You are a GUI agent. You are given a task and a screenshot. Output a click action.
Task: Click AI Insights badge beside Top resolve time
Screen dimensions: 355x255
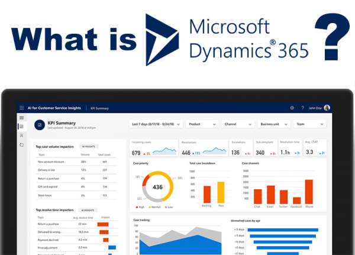(88, 210)
